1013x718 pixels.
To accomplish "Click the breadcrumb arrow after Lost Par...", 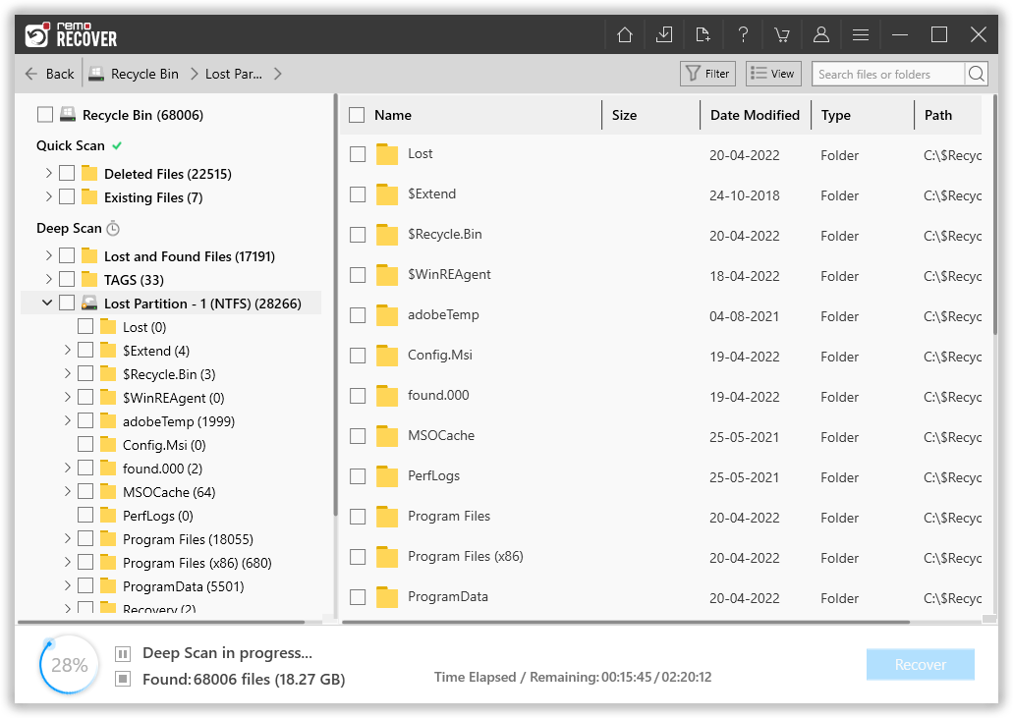I will [x=278, y=74].
